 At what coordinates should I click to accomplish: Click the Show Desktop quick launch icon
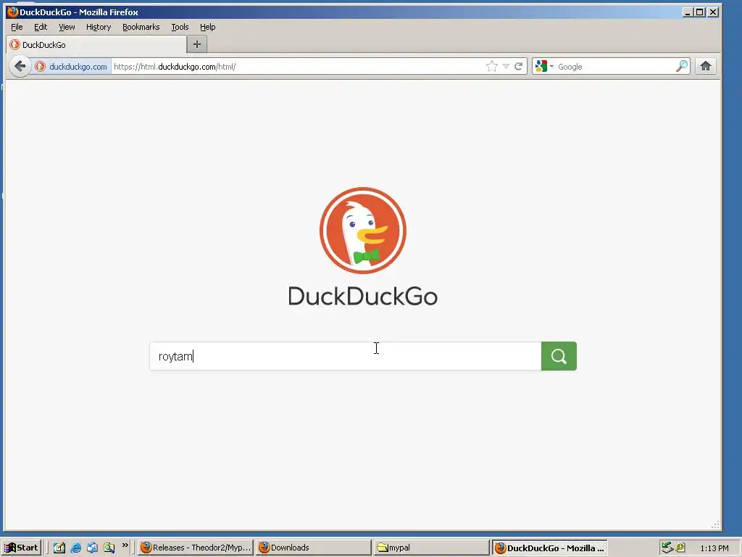(59, 548)
